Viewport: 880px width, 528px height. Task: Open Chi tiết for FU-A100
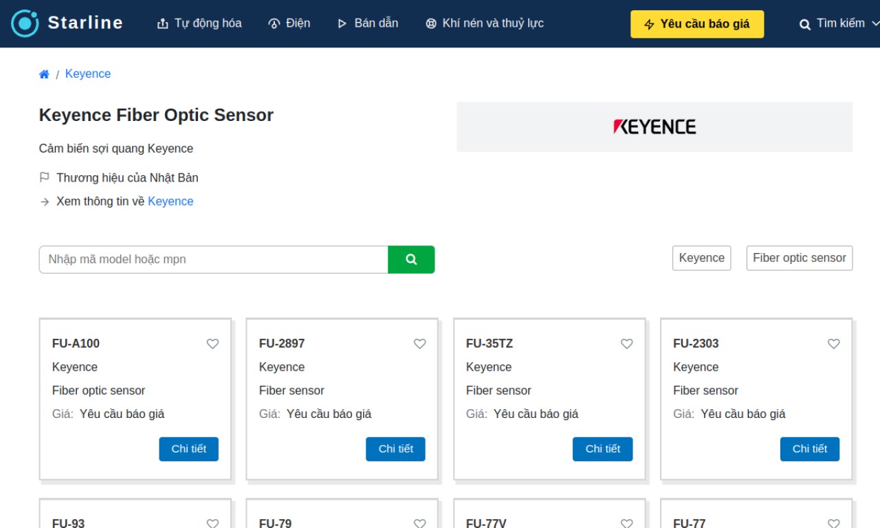point(189,449)
